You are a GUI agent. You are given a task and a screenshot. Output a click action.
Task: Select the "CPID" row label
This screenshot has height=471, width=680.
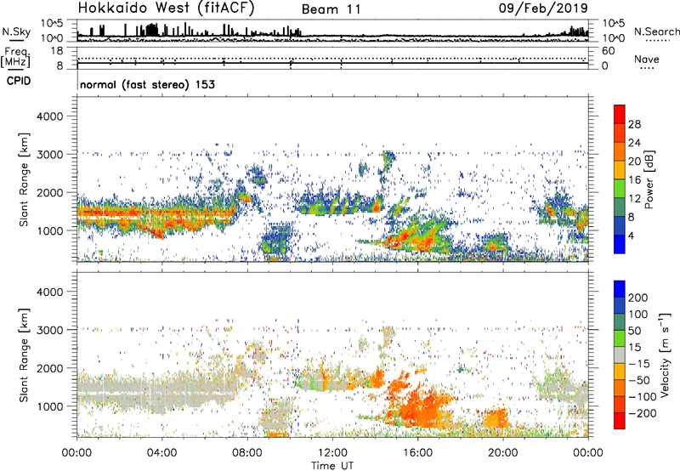[19, 81]
